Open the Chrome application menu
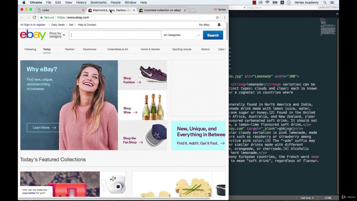 pyautogui.click(x=36, y=3)
